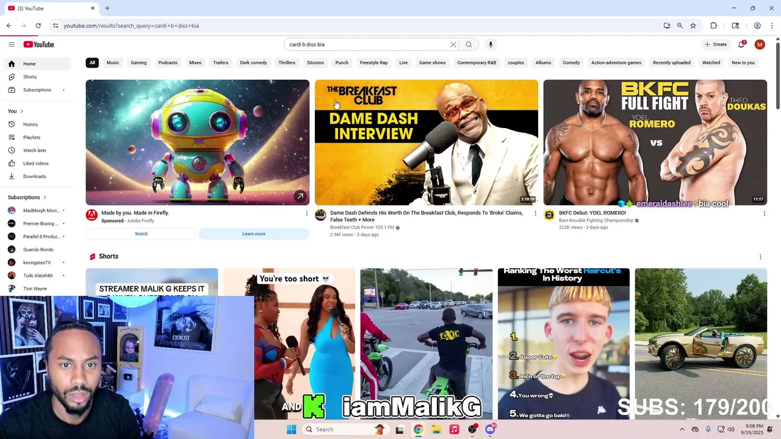Open more options for Firefly ad

tap(306, 213)
